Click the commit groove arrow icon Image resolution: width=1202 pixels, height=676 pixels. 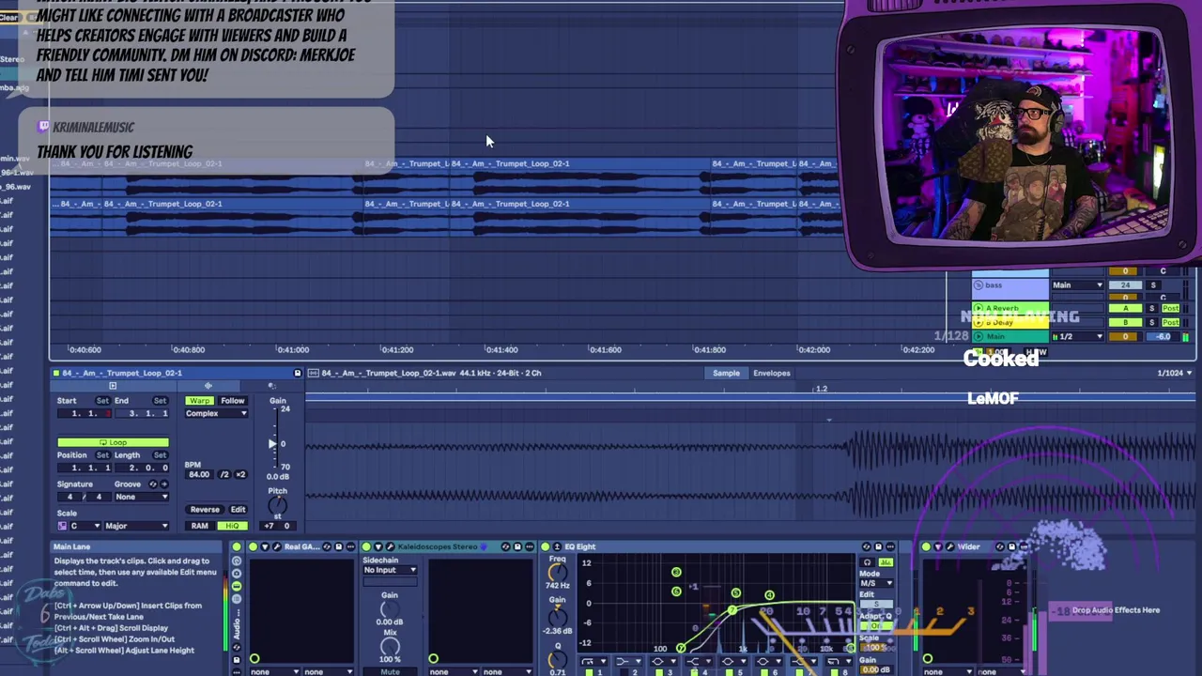(x=164, y=484)
